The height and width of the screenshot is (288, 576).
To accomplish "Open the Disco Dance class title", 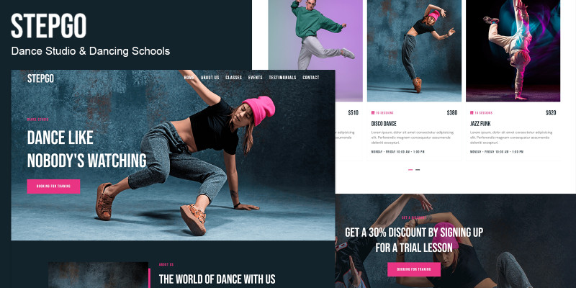I will [384, 124].
